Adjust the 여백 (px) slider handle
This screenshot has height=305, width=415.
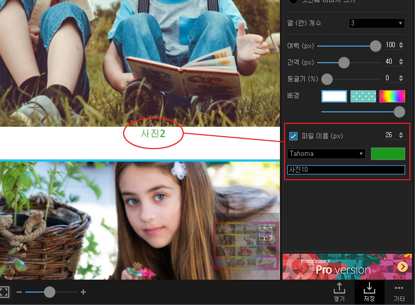[x=375, y=46]
